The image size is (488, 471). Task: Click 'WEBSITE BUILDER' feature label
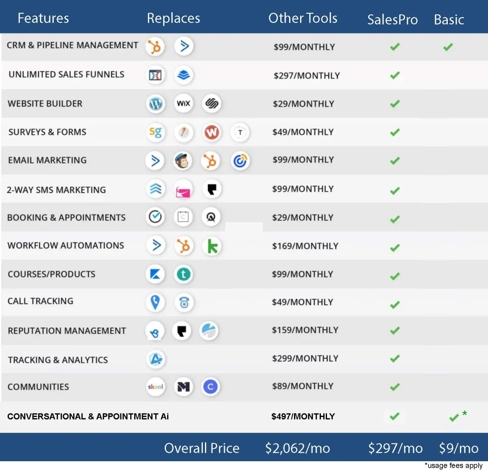point(45,104)
